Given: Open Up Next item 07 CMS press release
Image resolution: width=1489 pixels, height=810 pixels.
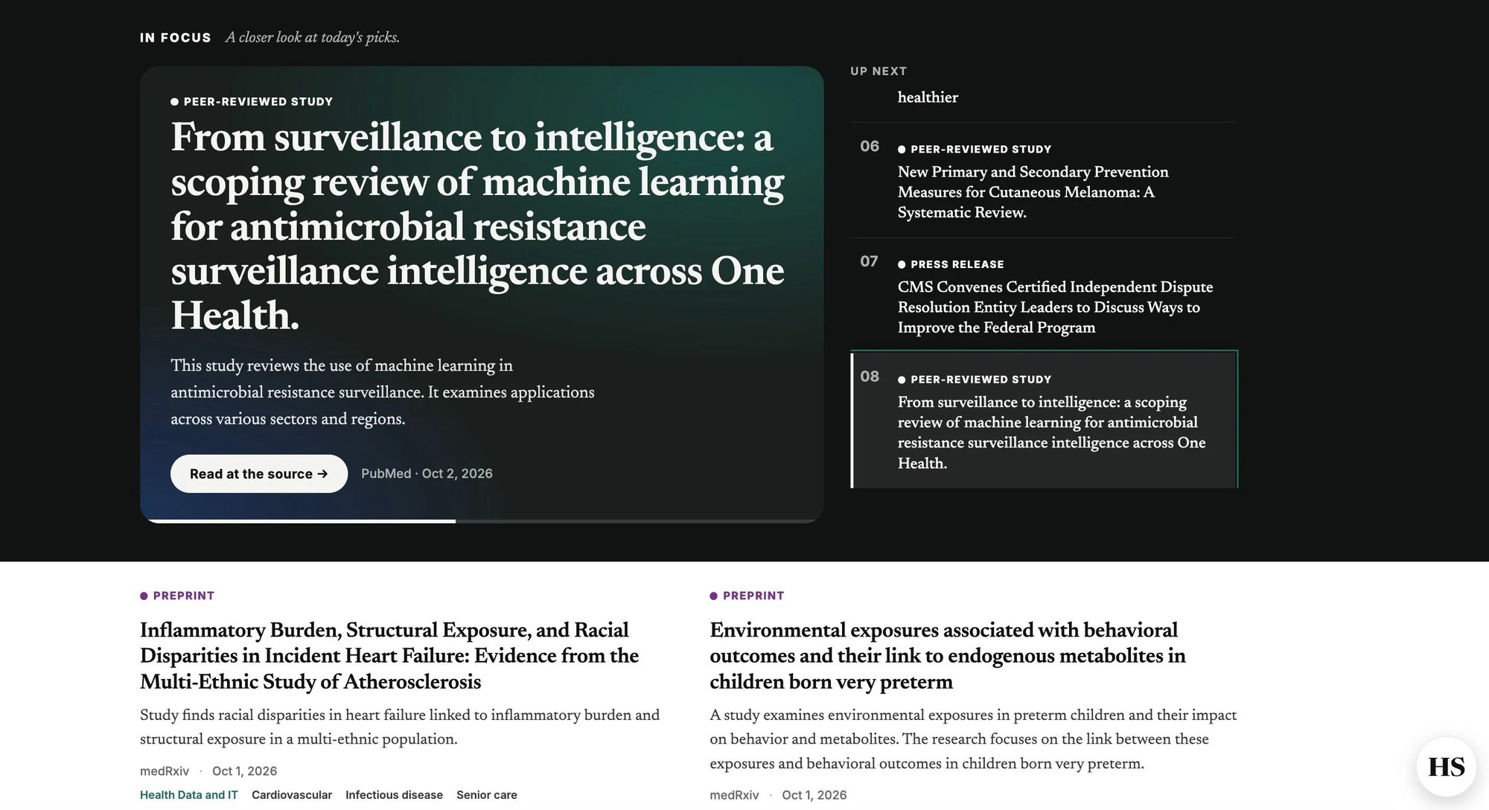Looking at the screenshot, I should pos(1043,295).
